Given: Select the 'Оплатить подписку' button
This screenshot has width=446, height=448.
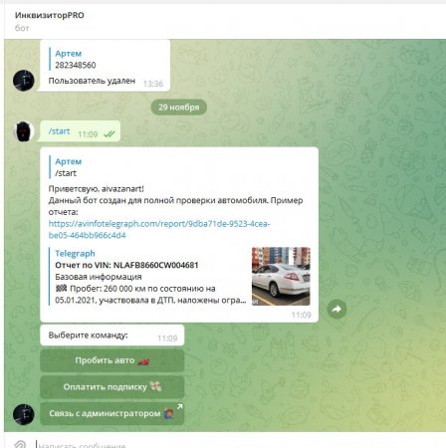Looking at the screenshot, I should [x=112, y=387].
